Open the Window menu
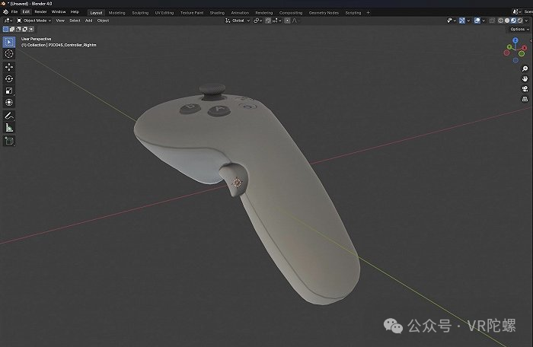The width and height of the screenshot is (533, 347). pyautogui.click(x=59, y=12)
